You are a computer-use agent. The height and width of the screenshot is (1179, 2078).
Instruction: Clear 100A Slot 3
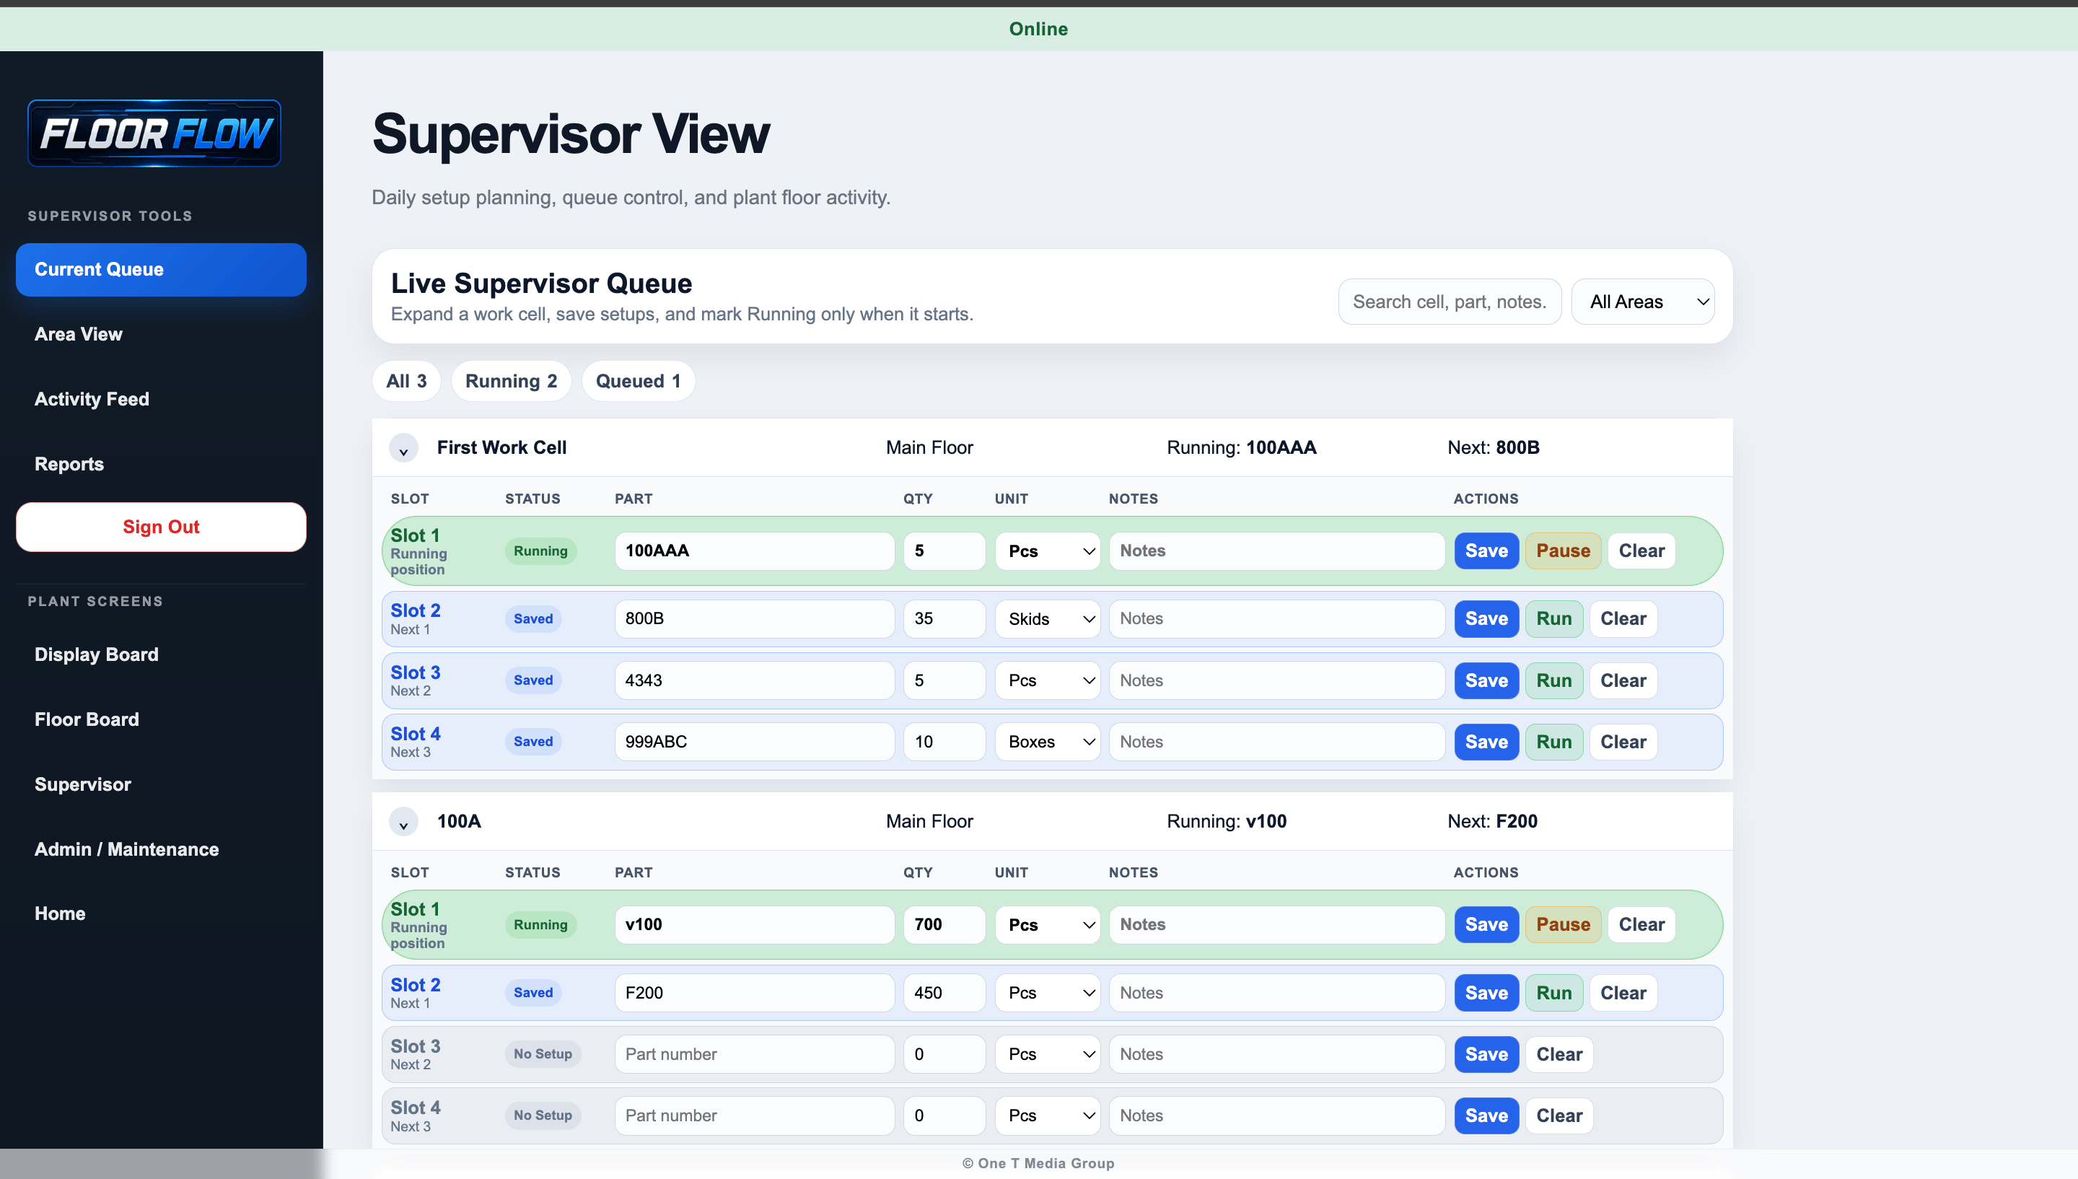click(x=1559, y=1054)
